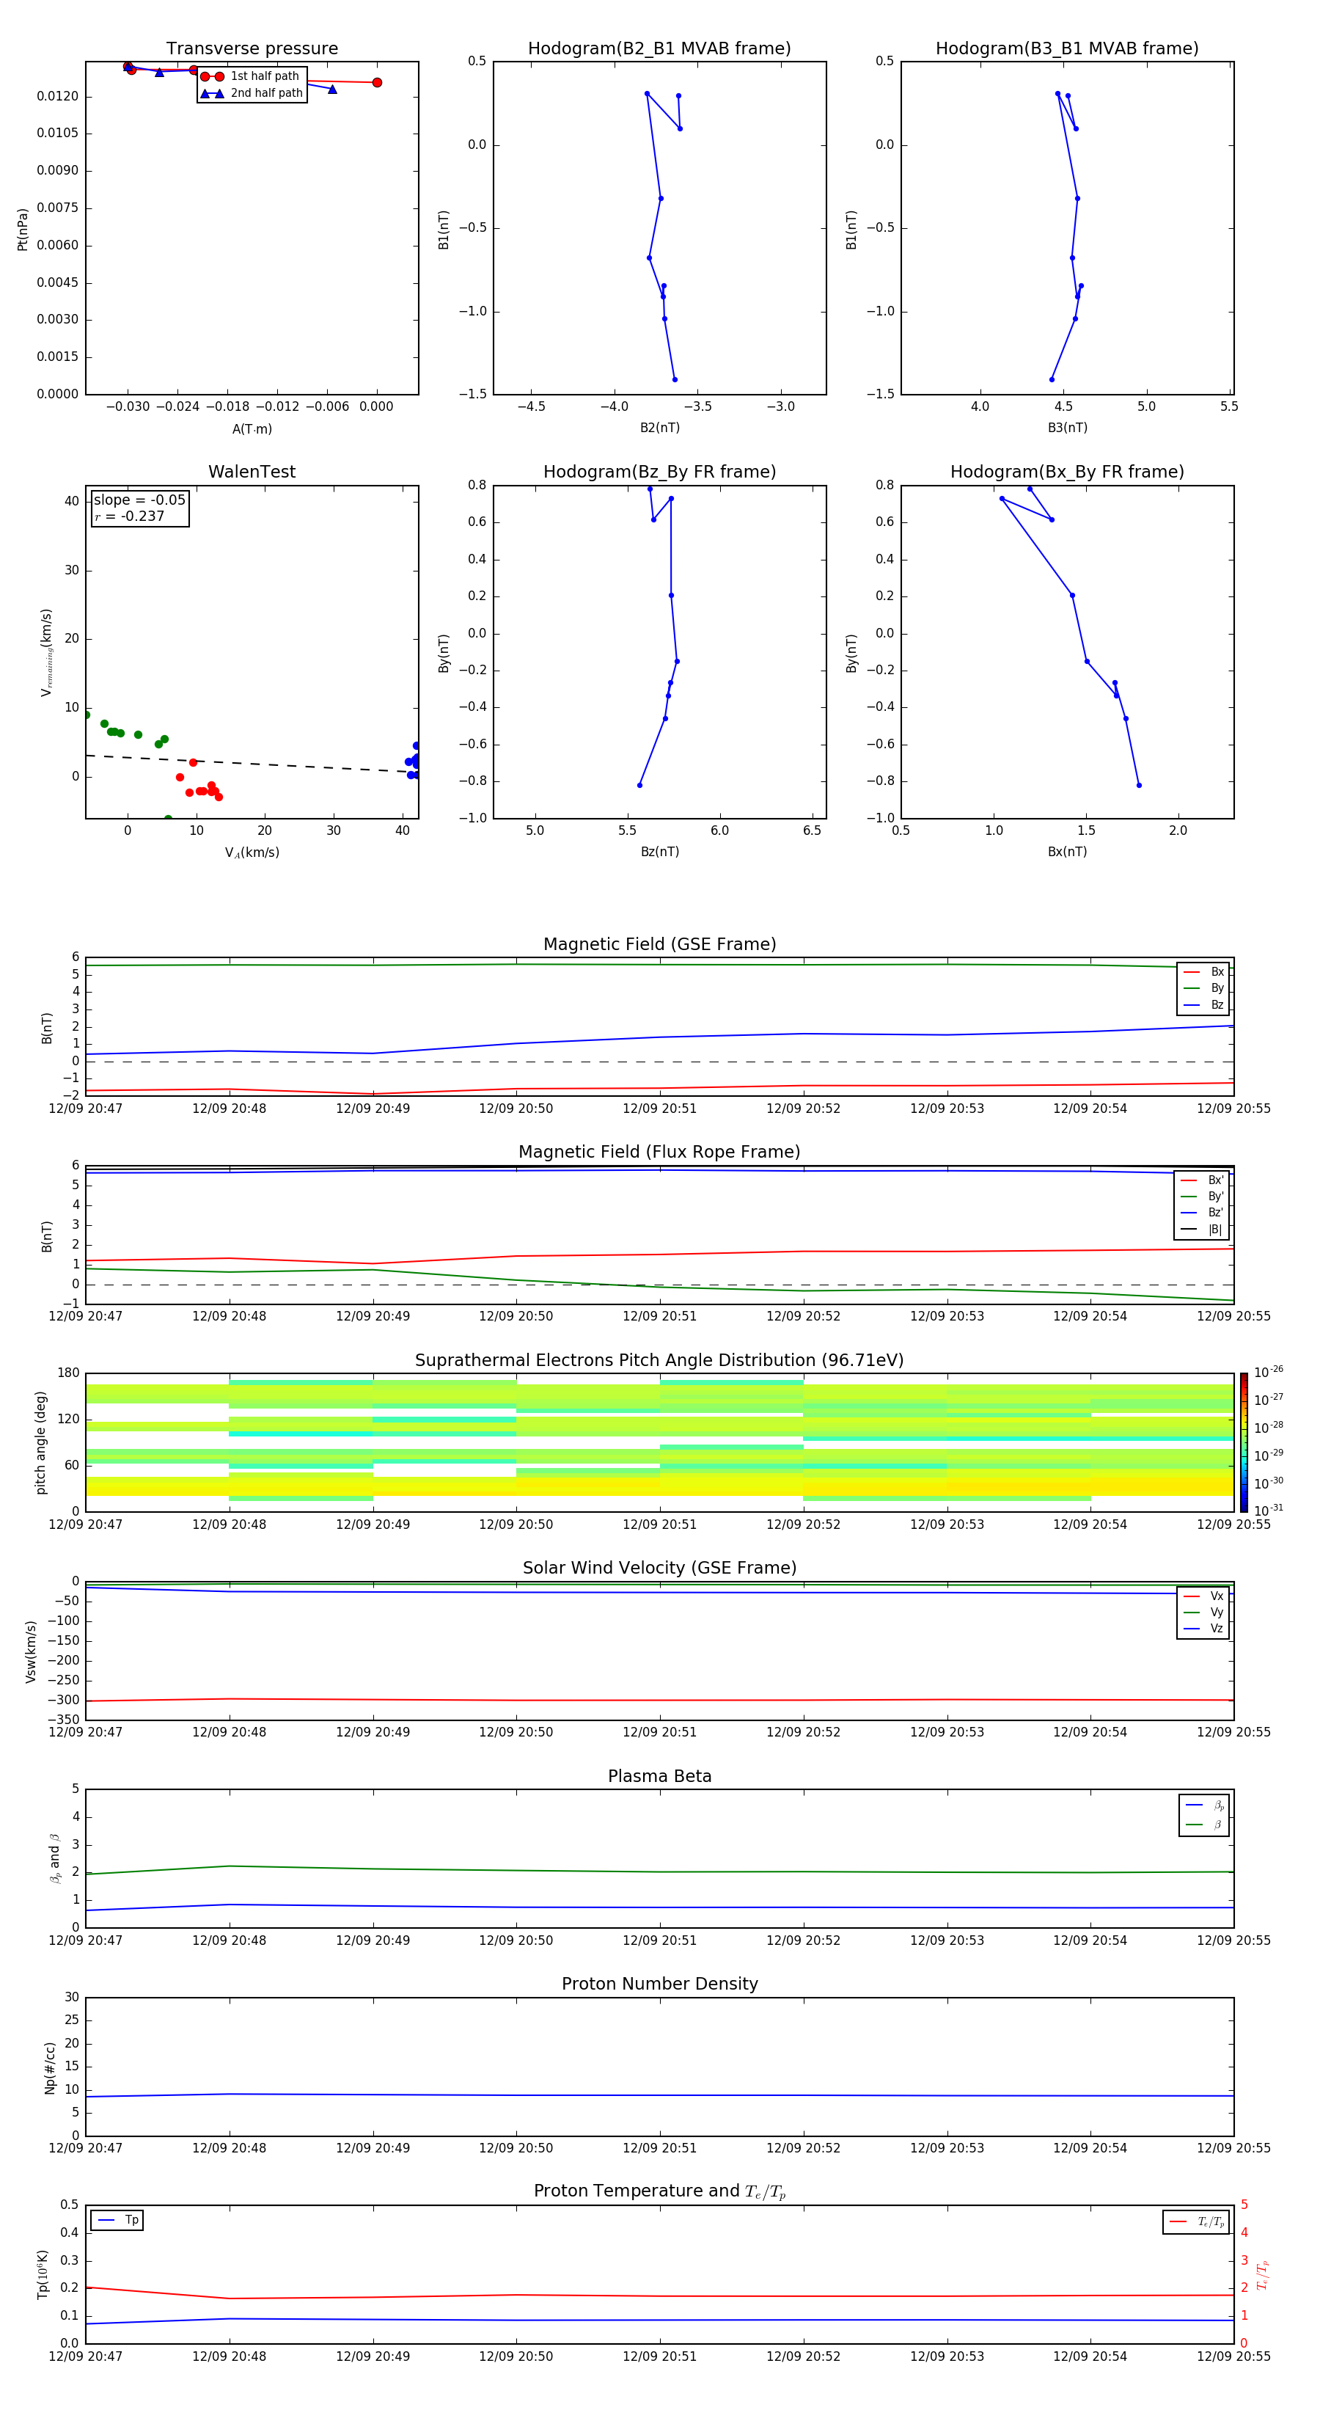Click the 'Bx(nT)' x-axis label
Image resolution: width=1320 pixels, height=2421 pixels.
[x=1067, y=852]
